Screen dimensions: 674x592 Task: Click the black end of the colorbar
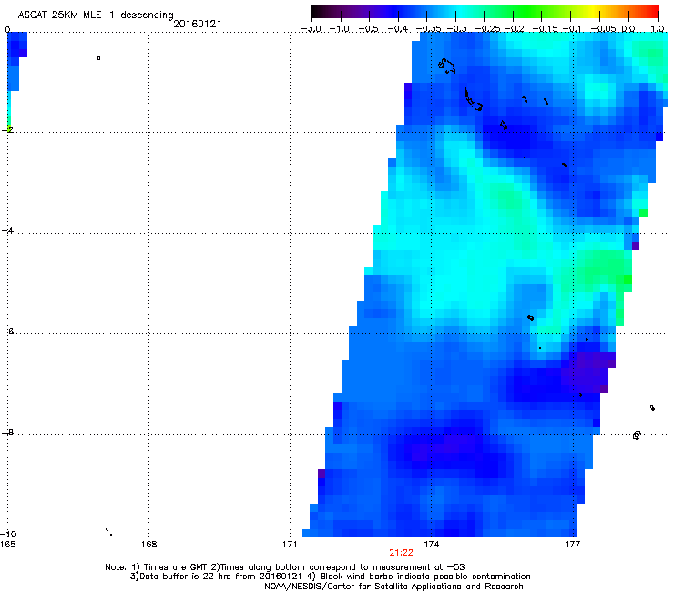(x=317, y=12)
